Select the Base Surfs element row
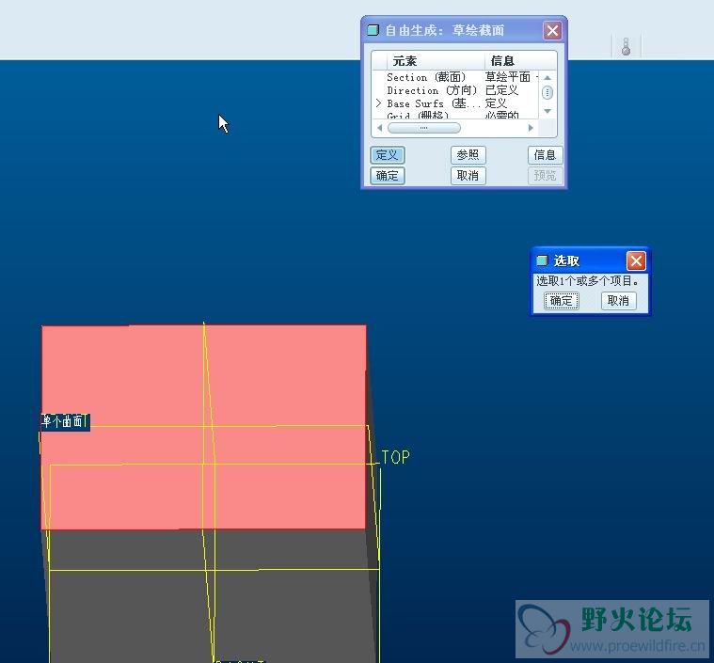This screenshot has width=714, height=663. [455, 103]
